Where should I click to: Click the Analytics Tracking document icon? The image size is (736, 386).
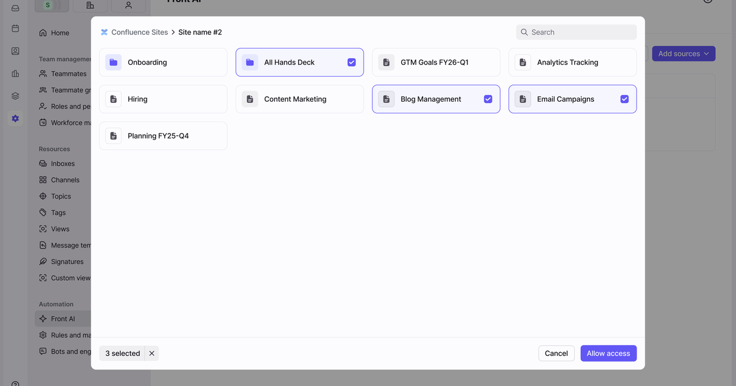click(x=523, y=62)
